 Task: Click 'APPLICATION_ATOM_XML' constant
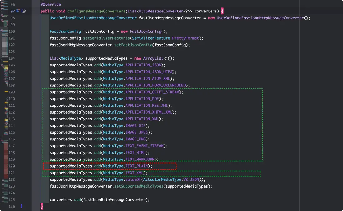tap(148, 78)
